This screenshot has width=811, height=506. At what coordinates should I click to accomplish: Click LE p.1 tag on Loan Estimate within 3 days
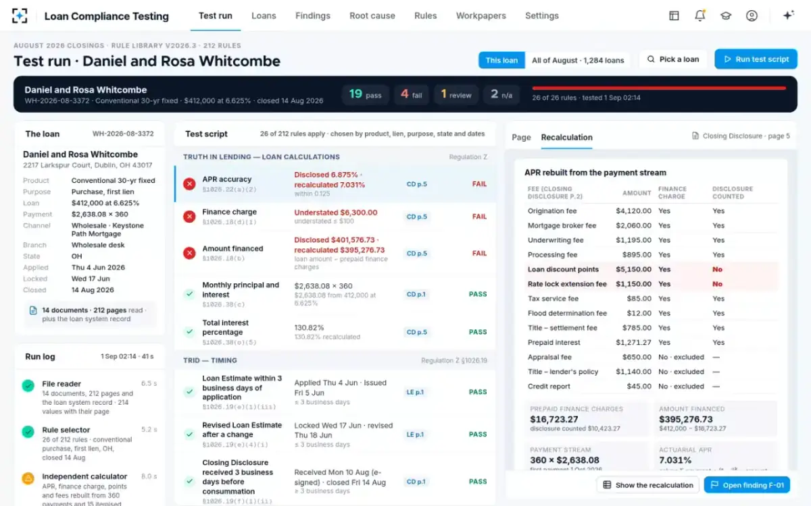[x=416, y=392]
